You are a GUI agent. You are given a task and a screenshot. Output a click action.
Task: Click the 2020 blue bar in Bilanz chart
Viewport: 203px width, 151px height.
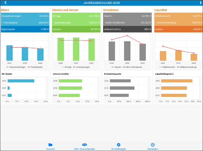40,54
